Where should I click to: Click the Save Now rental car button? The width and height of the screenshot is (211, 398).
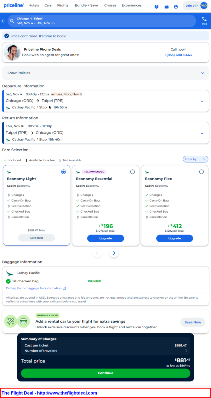[193, 322]
